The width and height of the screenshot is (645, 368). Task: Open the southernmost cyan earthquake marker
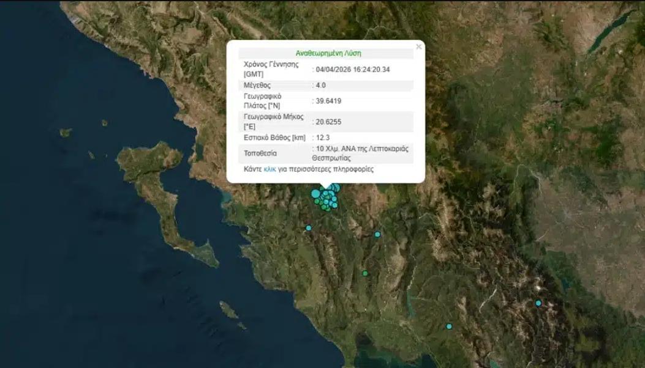point(449,326)
